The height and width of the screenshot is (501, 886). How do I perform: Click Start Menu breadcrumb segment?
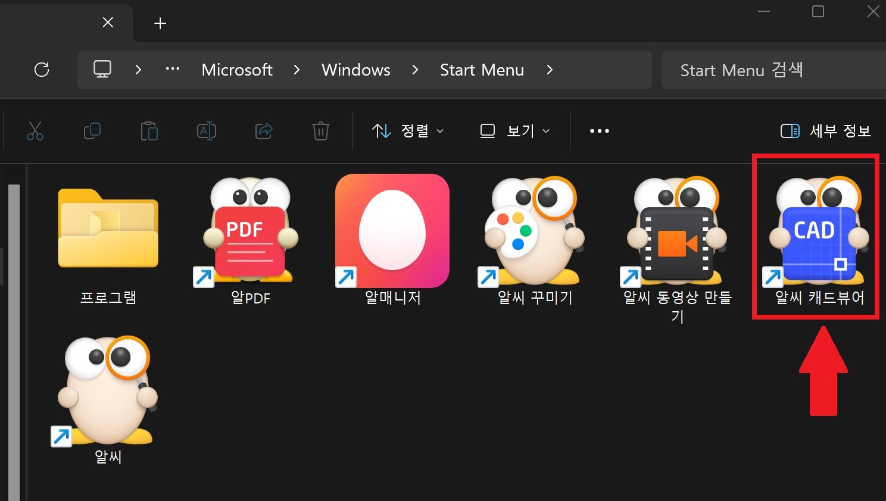point(482,70)
